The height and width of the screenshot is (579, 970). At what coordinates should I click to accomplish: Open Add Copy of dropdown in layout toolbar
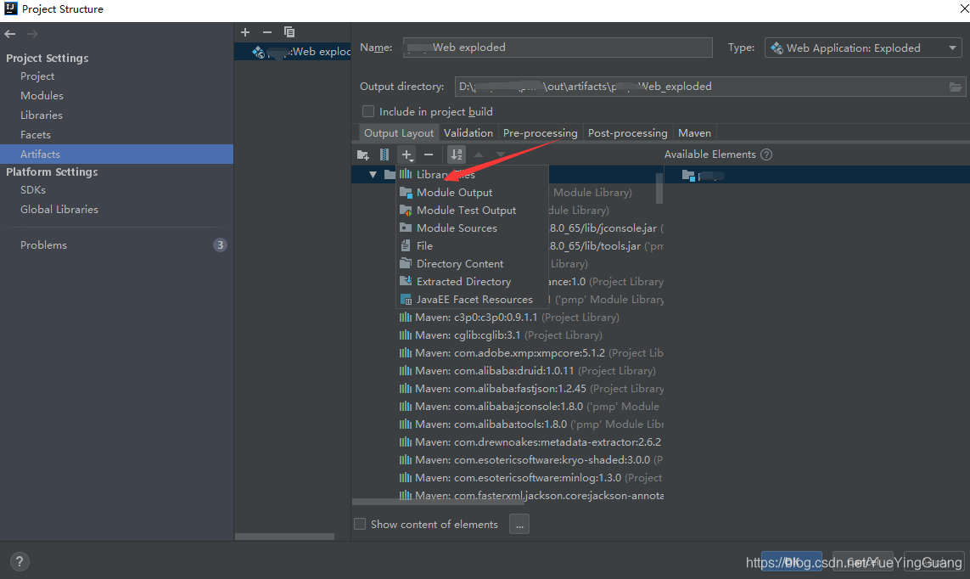[407, 155]
